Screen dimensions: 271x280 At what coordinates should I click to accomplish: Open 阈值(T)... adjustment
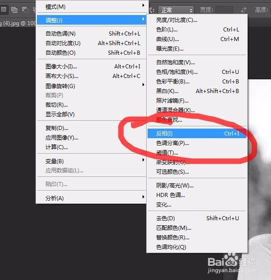coord(197,153)
